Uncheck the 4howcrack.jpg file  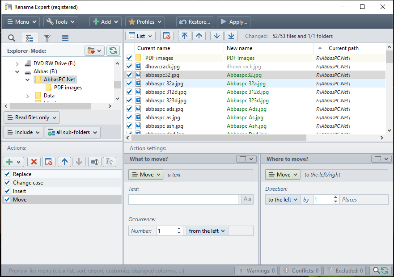click(129, 66)
